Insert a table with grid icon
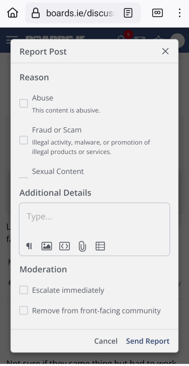Viewport: 189px width, 366px height. (x=100, y=246)
